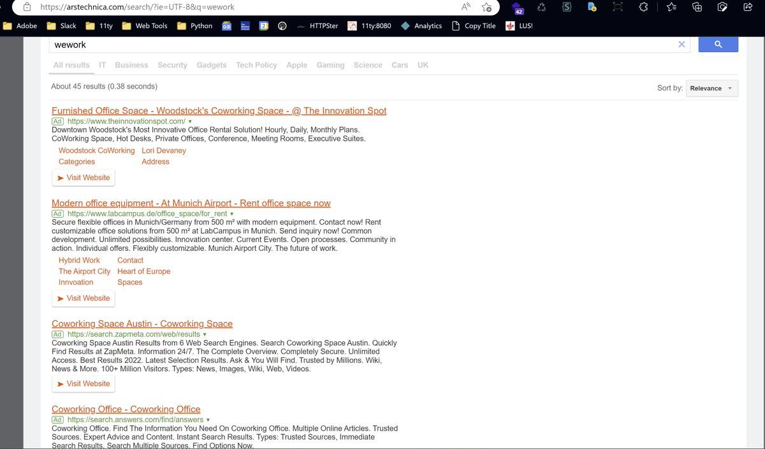Expand arrow next to theinnovationspot.com URL
Screen dimensions: 765x449
(x=190, y=121)
